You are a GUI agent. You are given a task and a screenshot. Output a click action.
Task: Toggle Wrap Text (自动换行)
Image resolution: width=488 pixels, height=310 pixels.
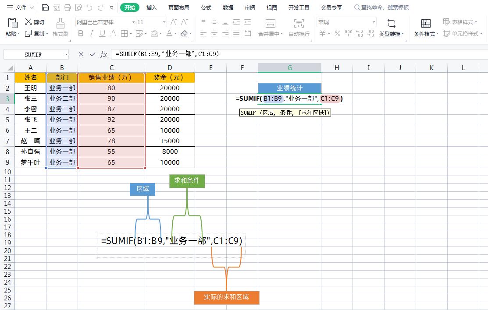pyautogui.click(x=299, y=28)
